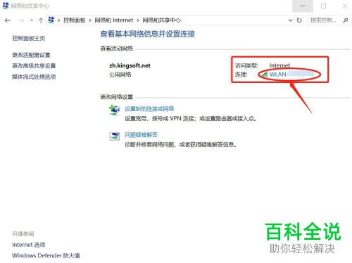Maximize the 网络和共享中心 window

pos(324,6)
